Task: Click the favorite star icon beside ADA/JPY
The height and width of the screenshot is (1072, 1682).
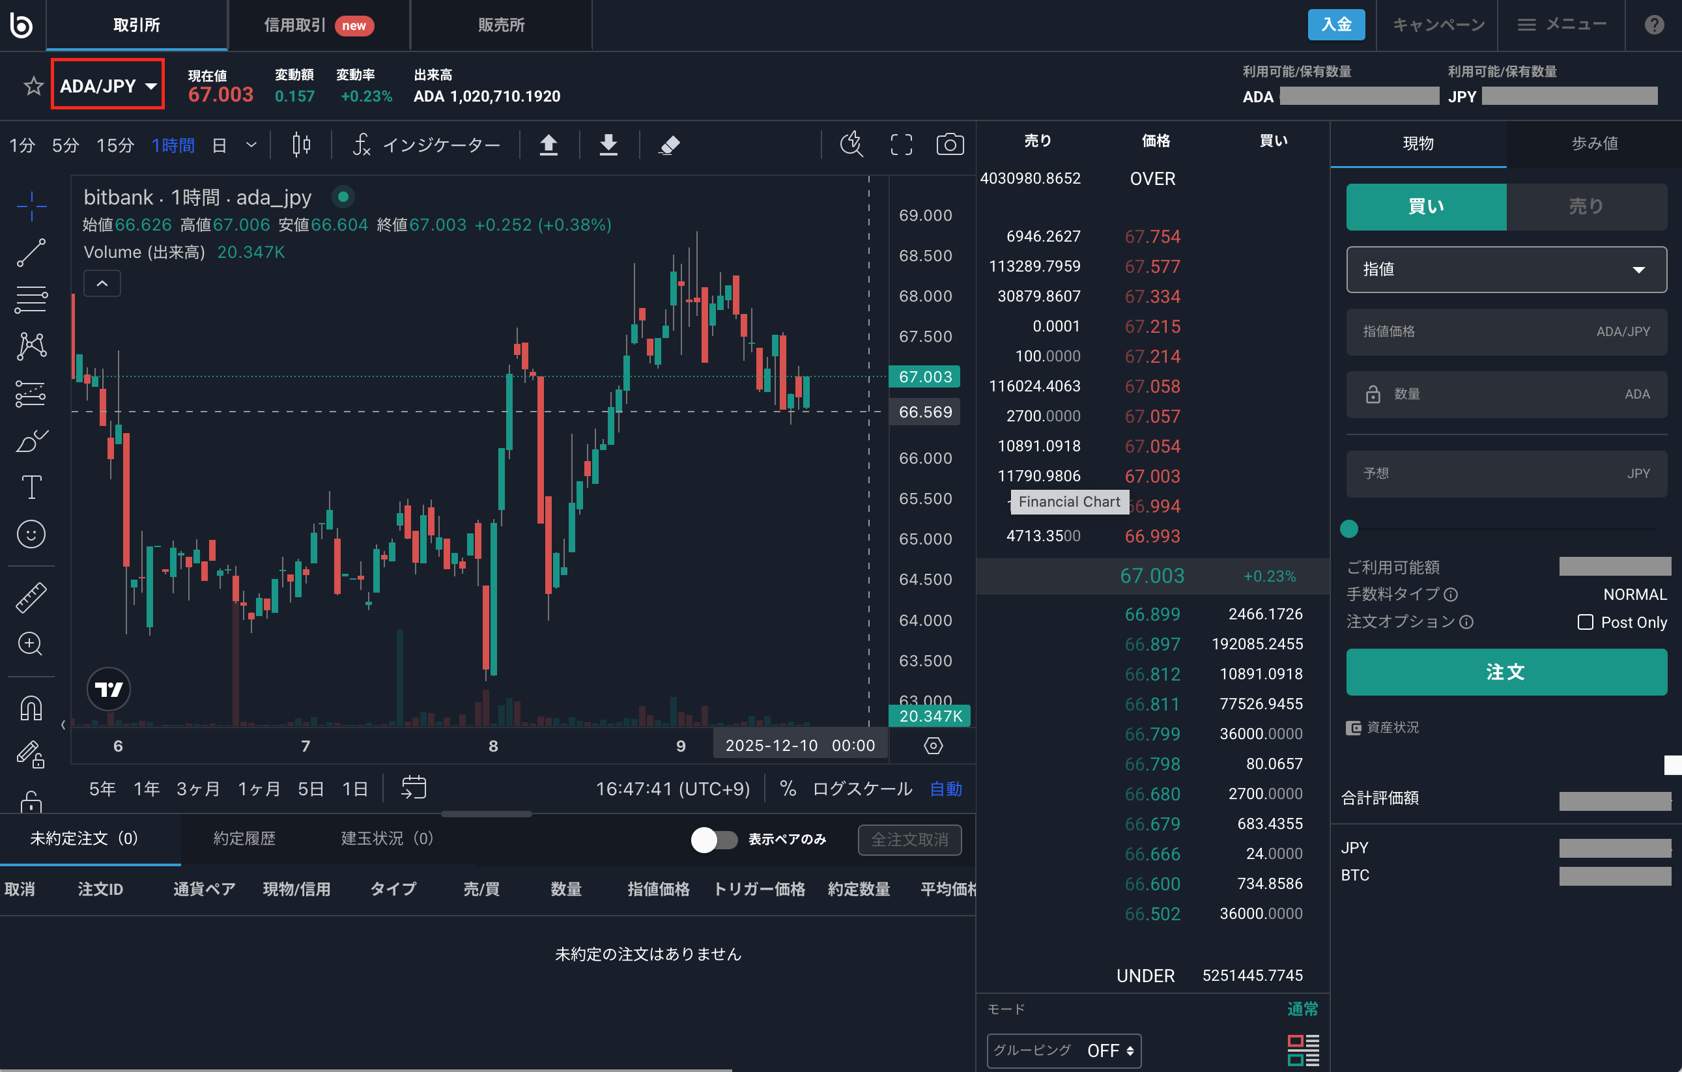Action: [33, 86]
